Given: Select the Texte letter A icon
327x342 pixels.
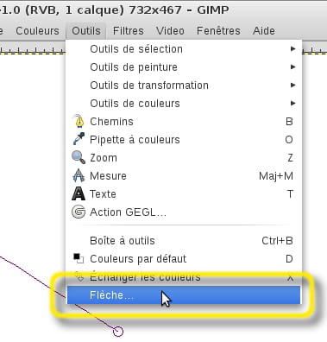Looking at the screenshot, I should (79, 193).
